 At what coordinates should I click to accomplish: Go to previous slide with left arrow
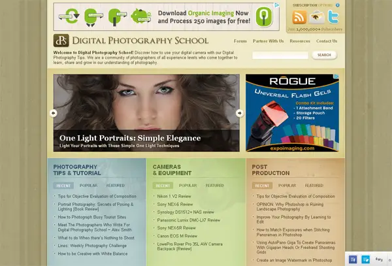tap(54, 112)
